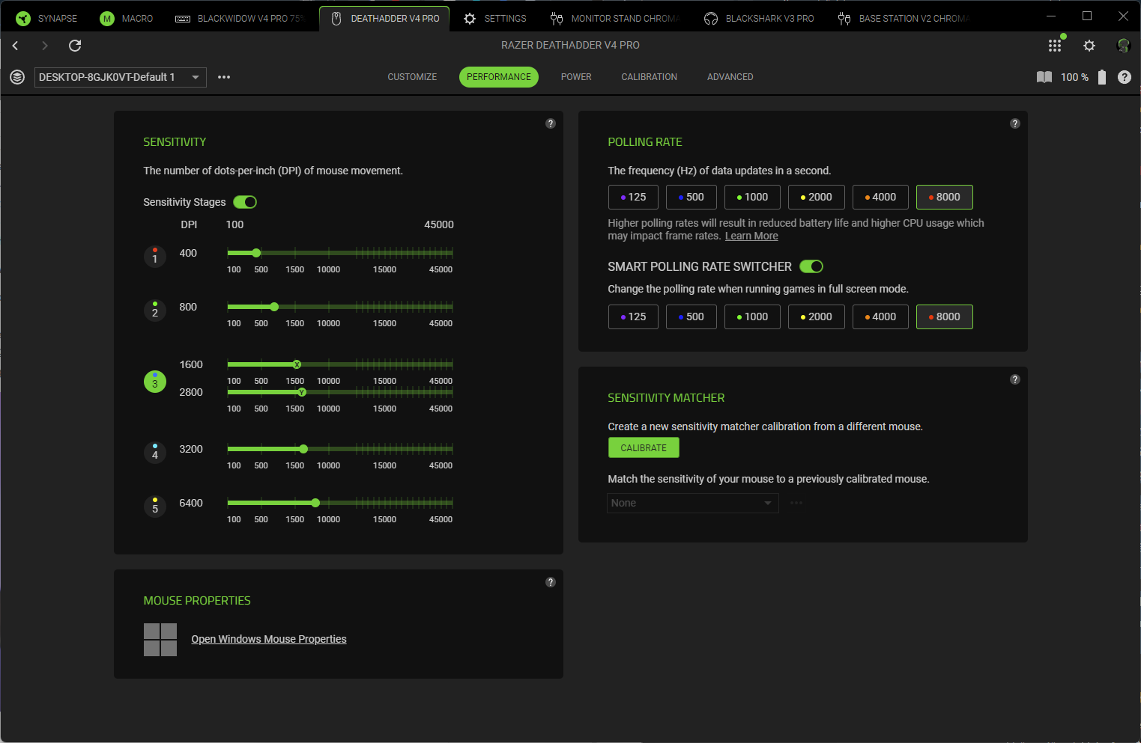Edit stage 3 Y DPI value 2800
This screenshot has width=1141, height=743.
click(x=191, y=392)
